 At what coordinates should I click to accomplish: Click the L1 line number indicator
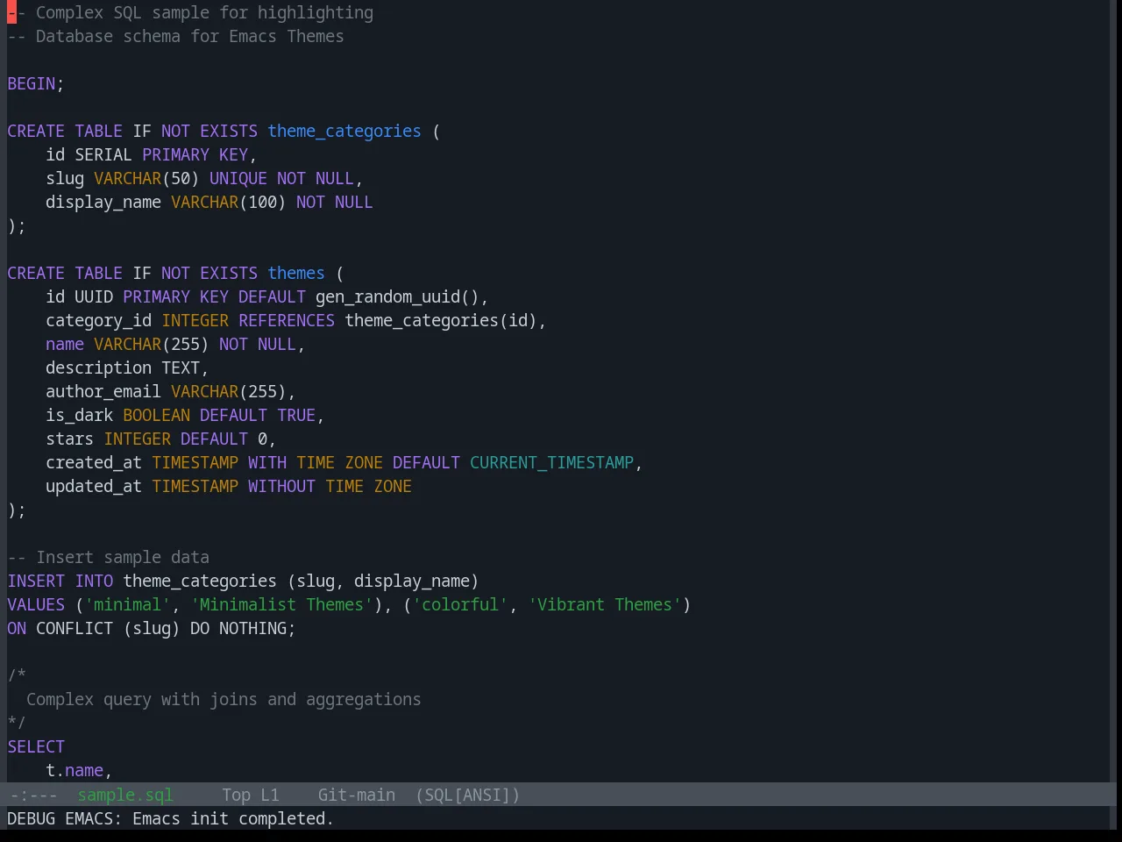[270, 795]
